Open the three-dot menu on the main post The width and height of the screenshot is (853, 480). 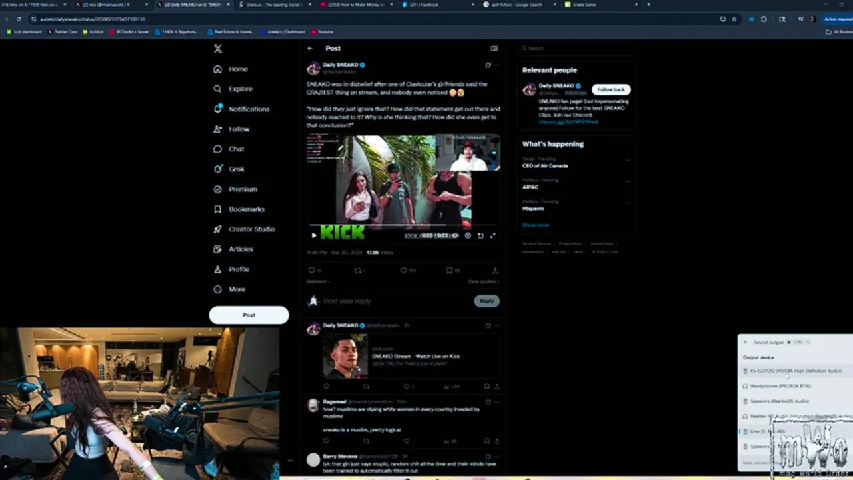click(x=497, y=65)
